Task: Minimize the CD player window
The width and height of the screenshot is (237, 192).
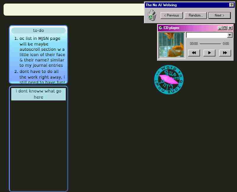Action: click(220, 28)
